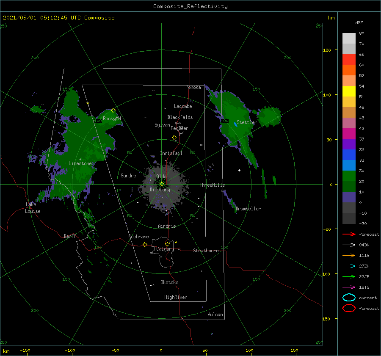Click the Blackfalds city label
The height and width of the screenshot is (356, 381).
tap(180, 117)
